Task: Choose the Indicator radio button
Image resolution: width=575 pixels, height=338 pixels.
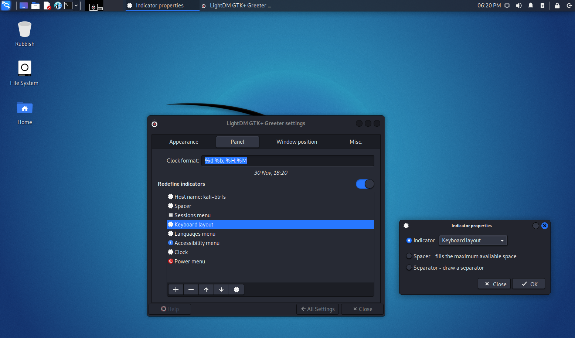Action: tap(409, 240)
